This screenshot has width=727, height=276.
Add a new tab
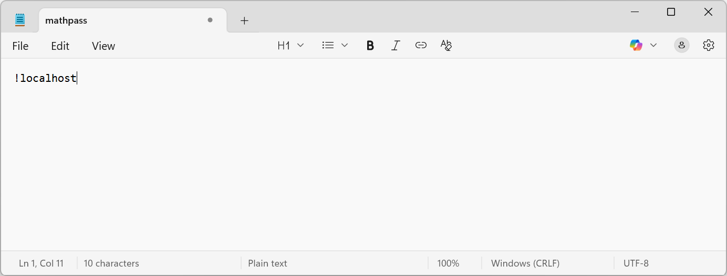244,20
